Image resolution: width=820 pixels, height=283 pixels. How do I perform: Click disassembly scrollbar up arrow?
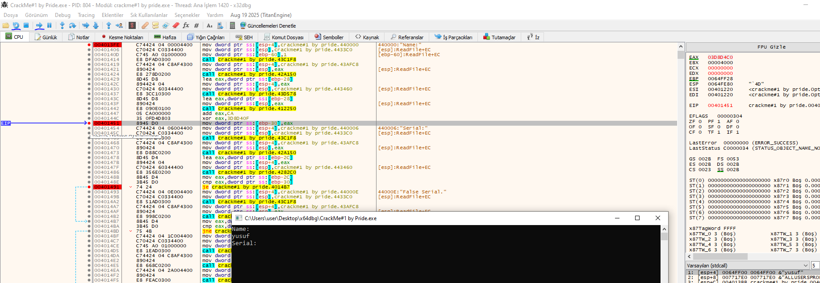(681, 46)
